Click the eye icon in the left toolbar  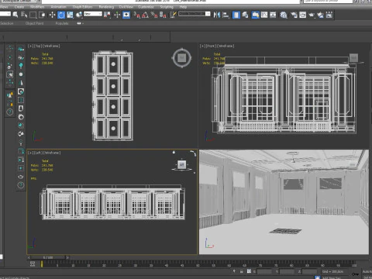pos(21,177)
